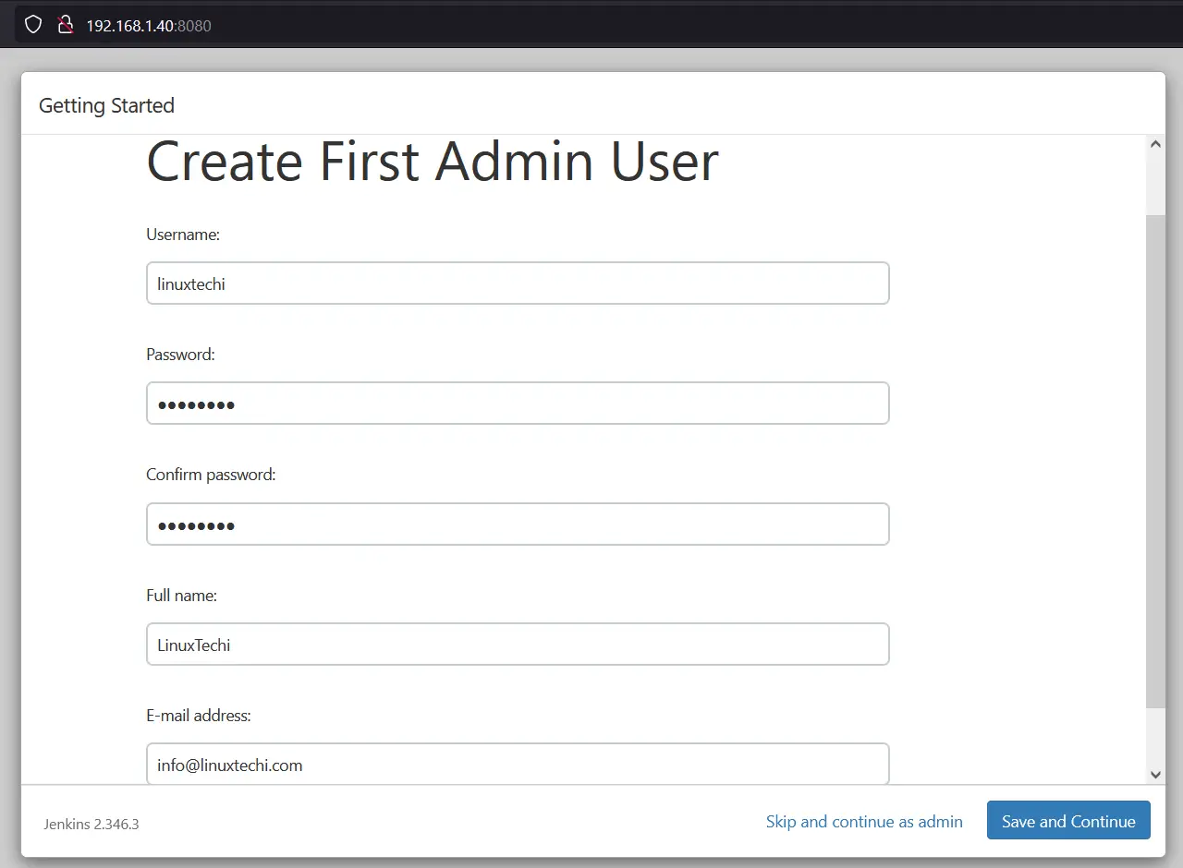Click the Jenkins 2.346.3 version text
Image resolution: width=1183 pixels, height=868 pixels.
point(91,824)
